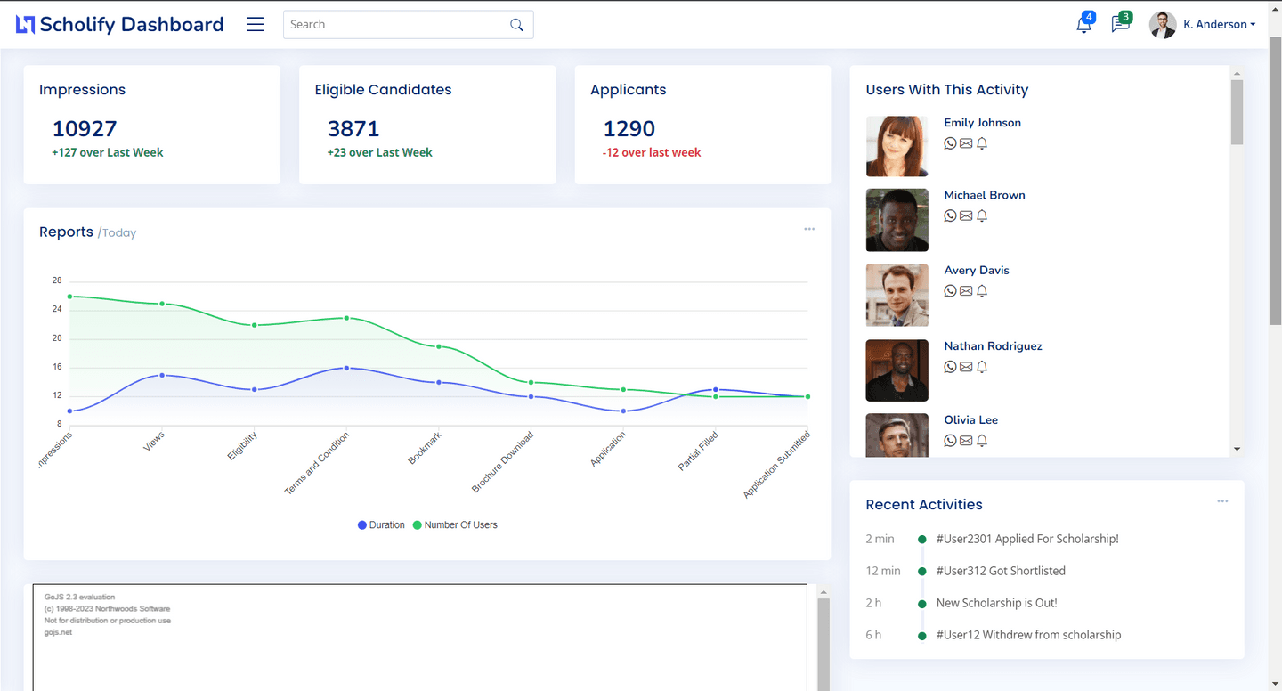Click '+127 over Last Week' text

(108, 153)
